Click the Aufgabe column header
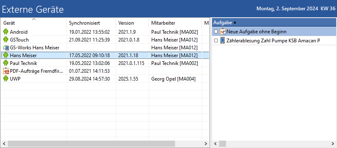Screen dimensions: 337x148 [274, 23]
